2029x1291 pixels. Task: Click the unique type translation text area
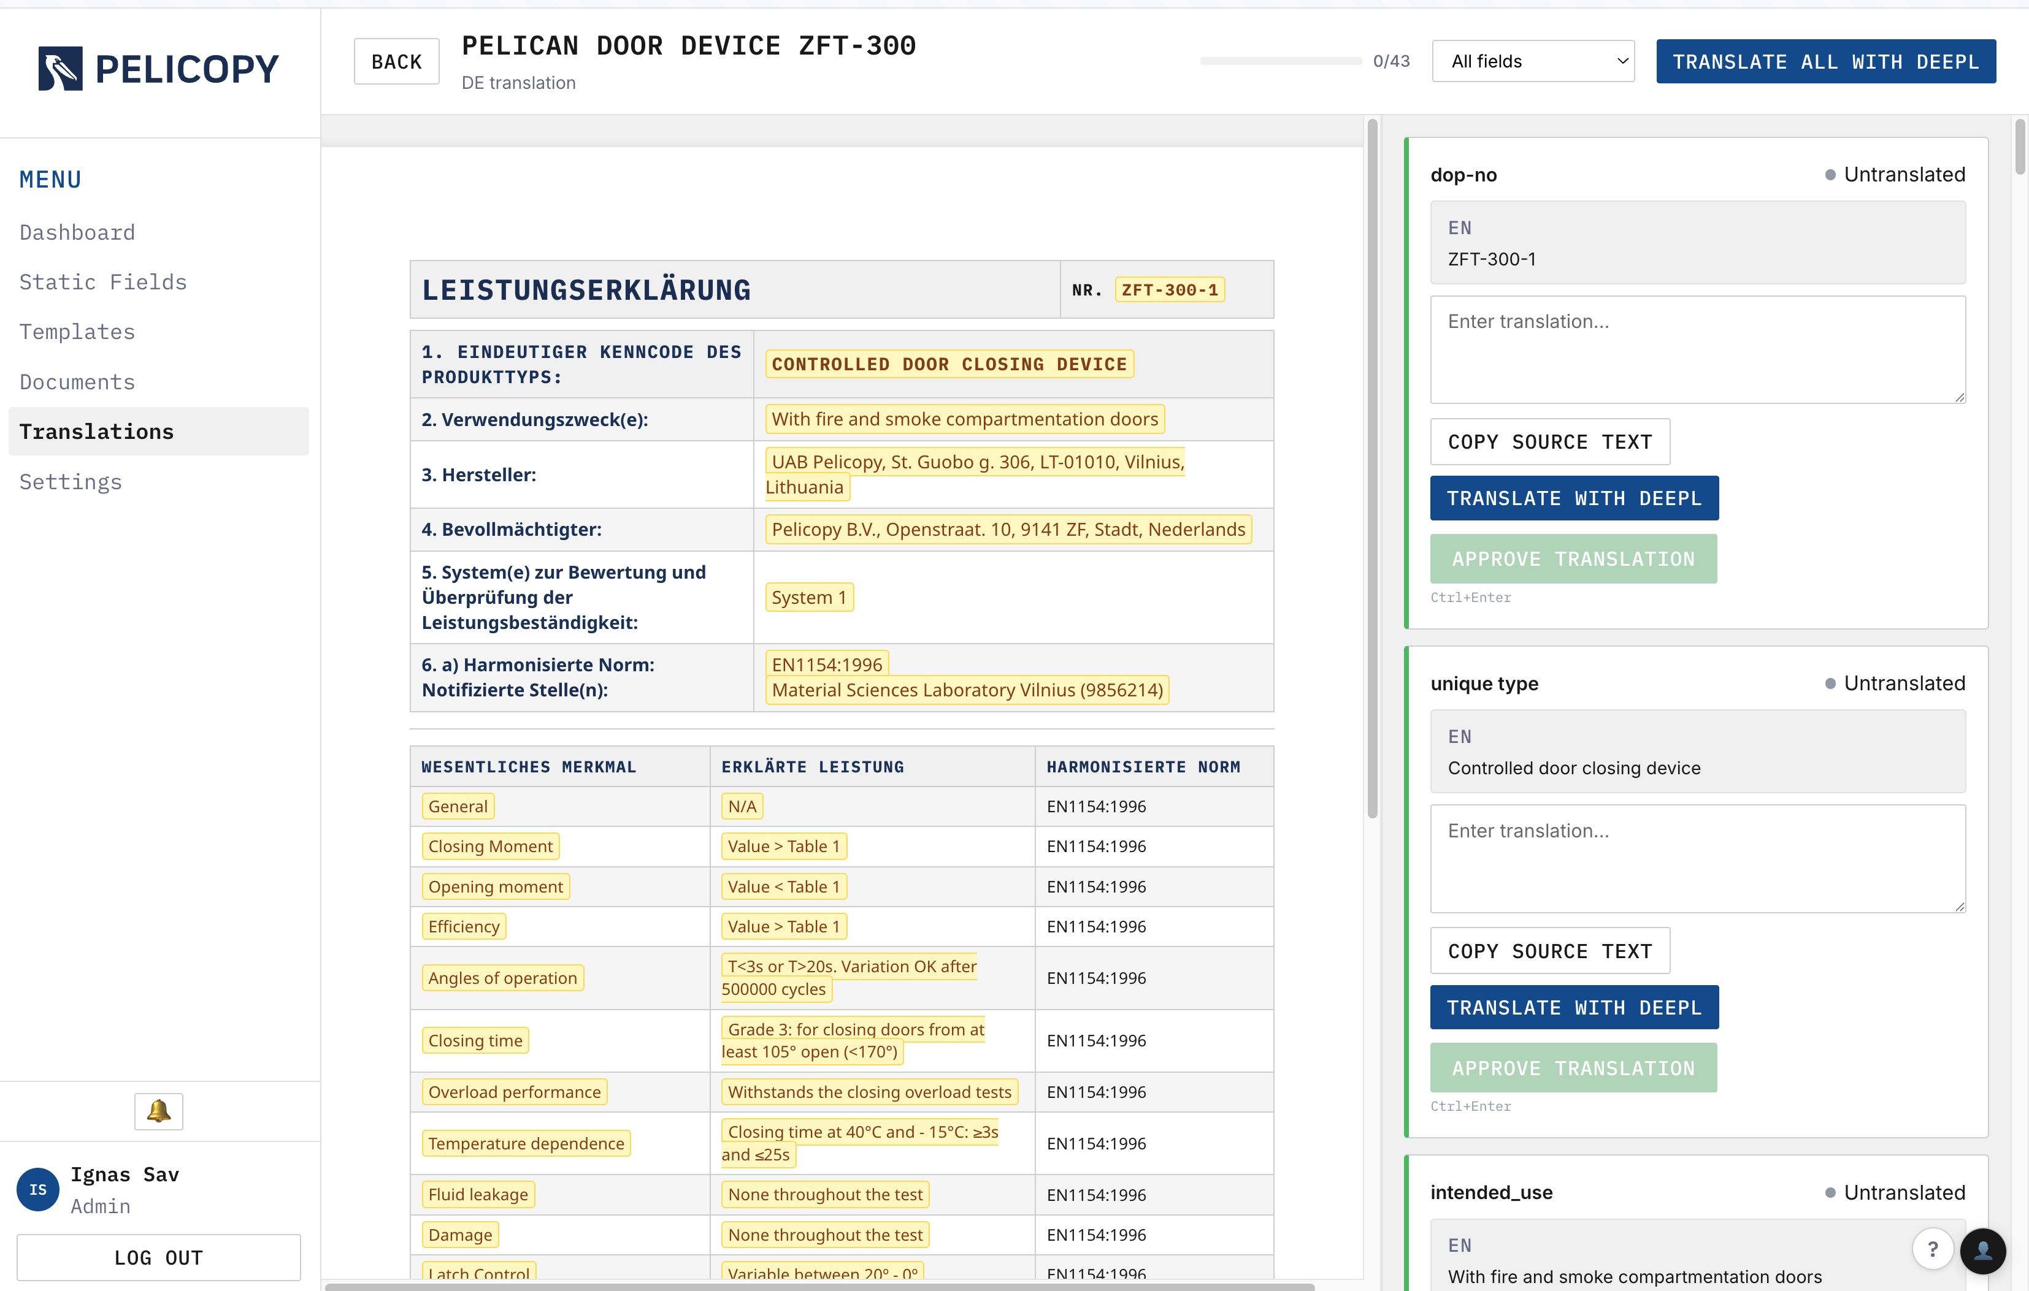(1698, 858)
